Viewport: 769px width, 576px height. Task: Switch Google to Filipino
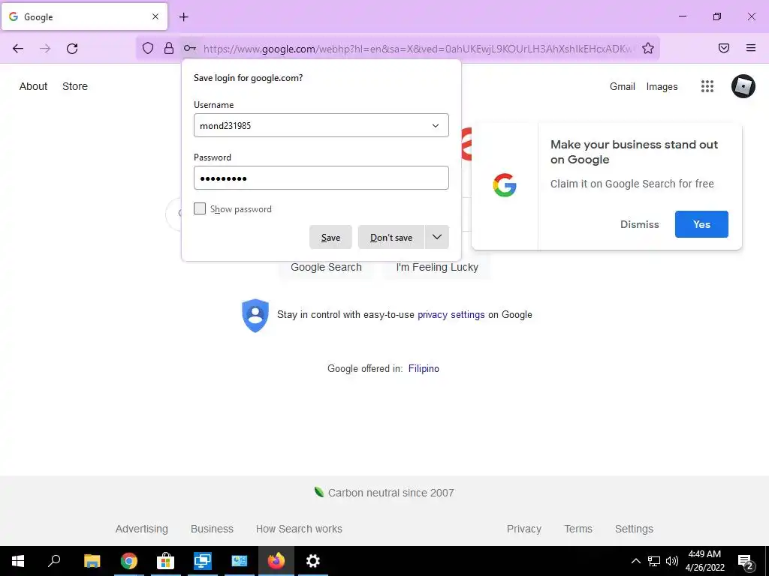[x=424, y=368]
